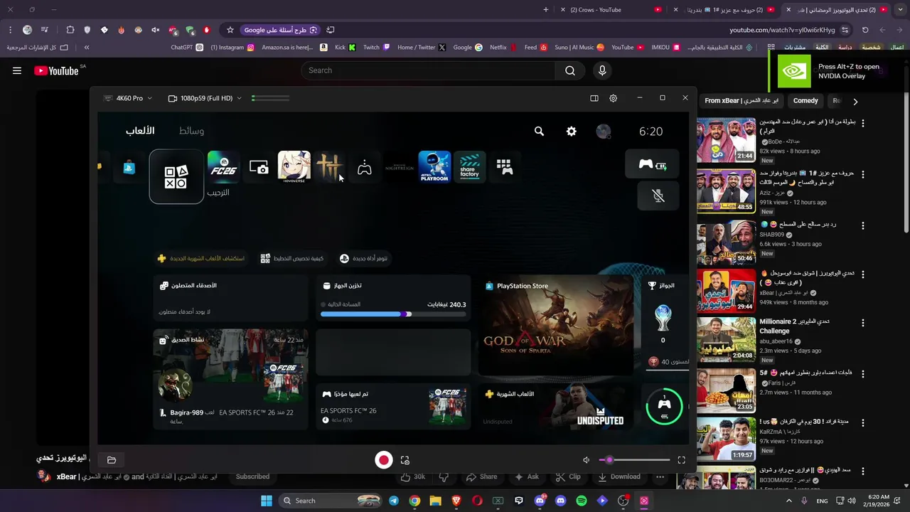Viewport: 910px width, 512px height.
Task: Open the BoDe video thumbnail lasting 21:44
Action: coord(726,140)
